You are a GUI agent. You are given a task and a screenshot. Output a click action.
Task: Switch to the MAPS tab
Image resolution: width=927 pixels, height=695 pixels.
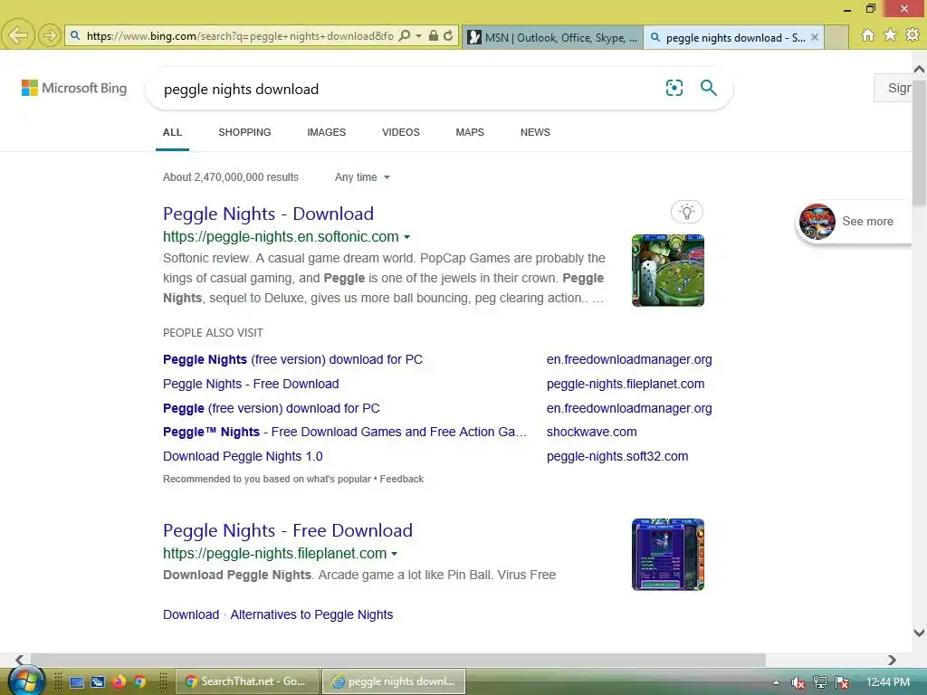coord(470,132)
